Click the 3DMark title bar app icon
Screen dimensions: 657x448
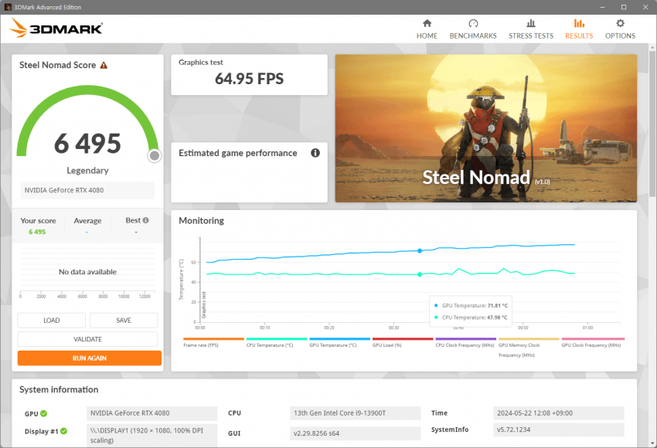(8, 7)
